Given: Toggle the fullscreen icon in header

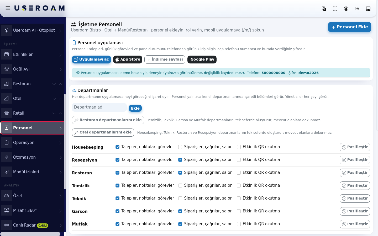Looking at the screenshot, I should coord(335,9).
